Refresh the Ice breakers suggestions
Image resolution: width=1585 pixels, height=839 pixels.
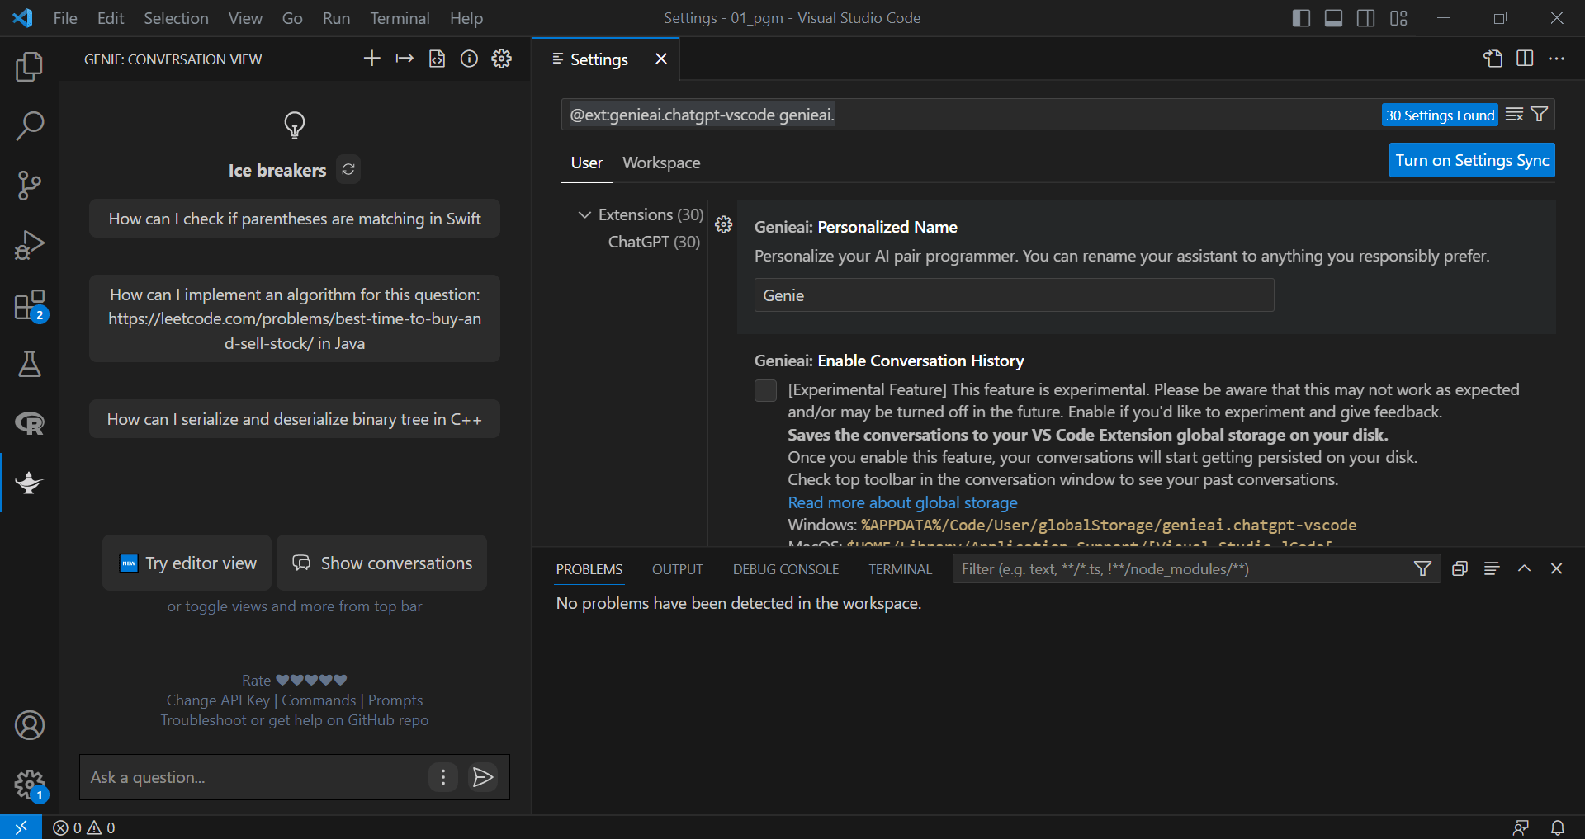348,169
